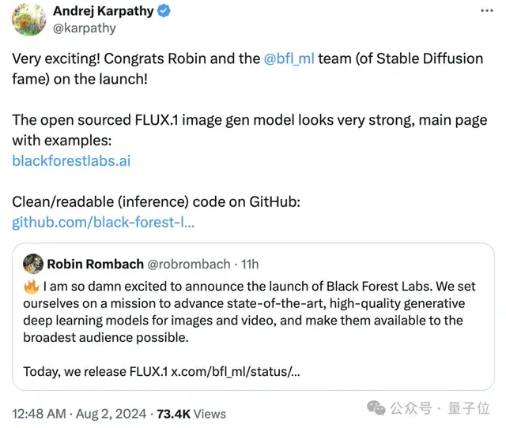Click the WeChat logo watermark
The width and height of the screenshot is (506, 428).
(376, 408)
